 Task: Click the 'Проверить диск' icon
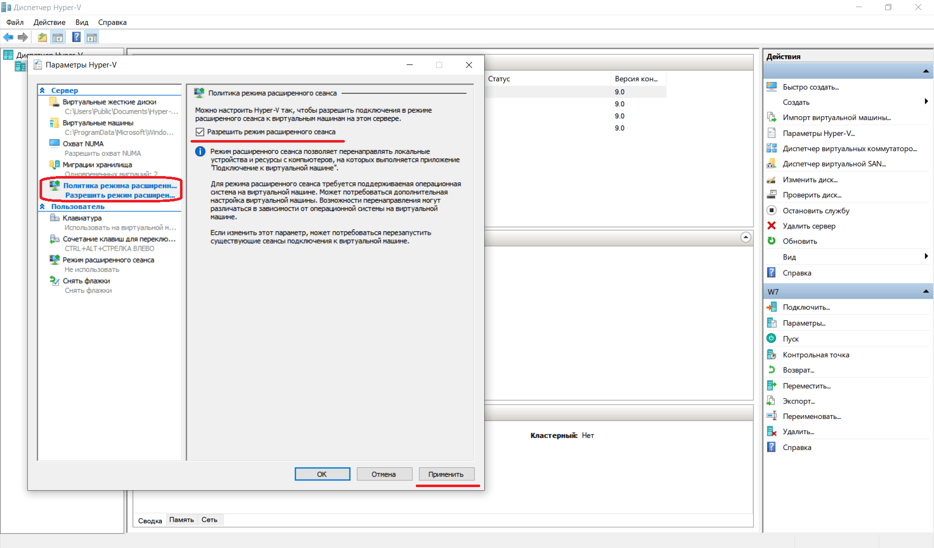point(772,194)
